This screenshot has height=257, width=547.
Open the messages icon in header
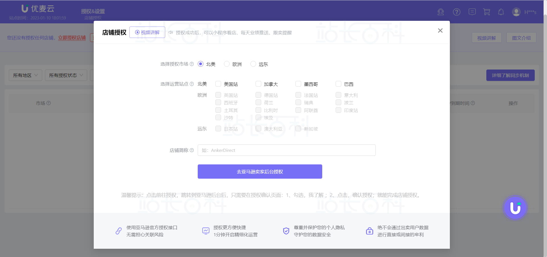pos(472,12)
